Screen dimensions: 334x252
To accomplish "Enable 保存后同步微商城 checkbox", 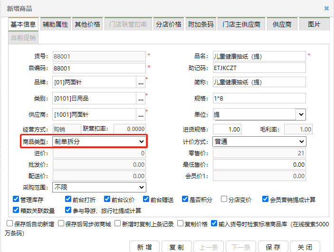I will (61, 223).
